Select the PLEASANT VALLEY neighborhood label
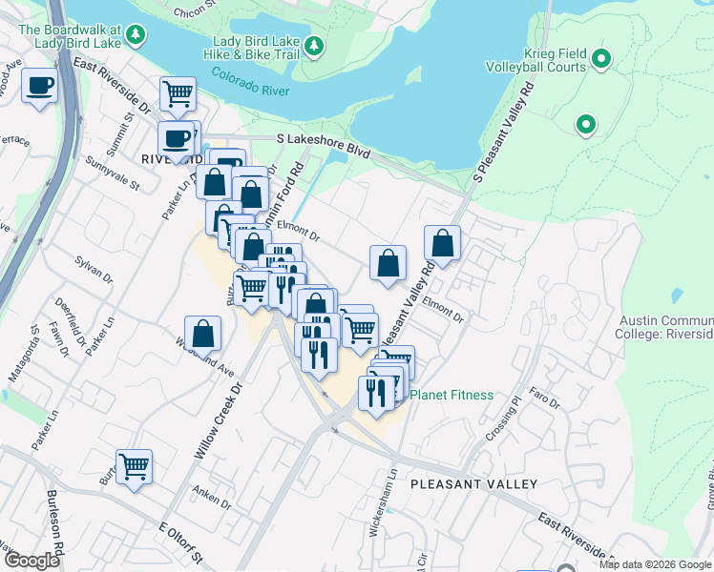This screenshot has width=714, height=572. (x=474, y=484)
